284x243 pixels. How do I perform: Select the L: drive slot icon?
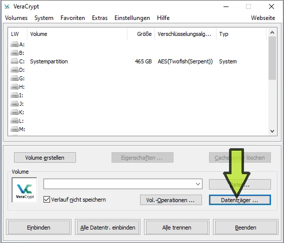coord(14,121)
